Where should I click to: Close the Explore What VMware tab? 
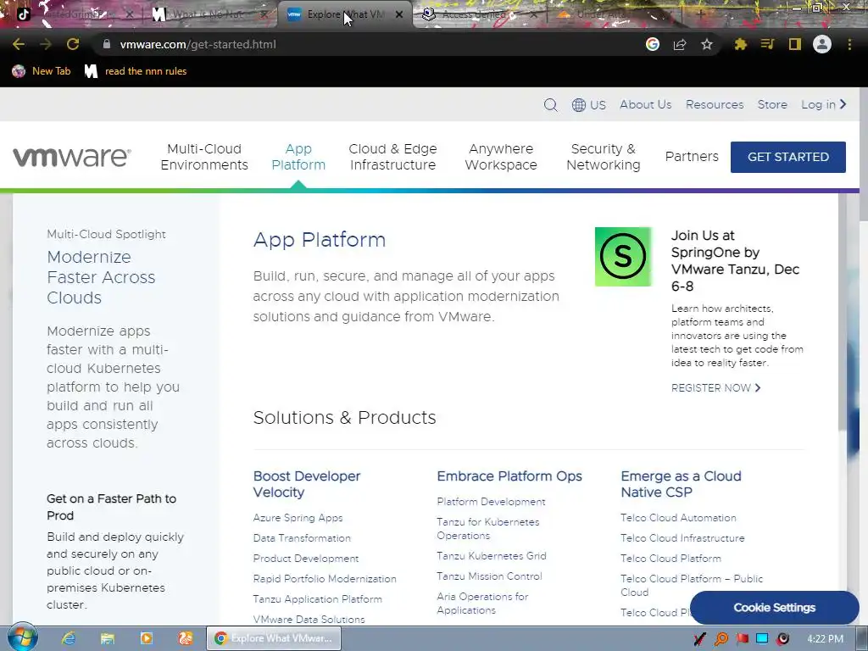[399, 15]
